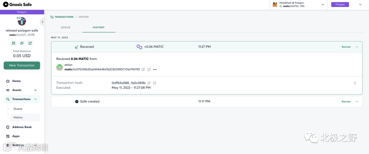Copy the transaction hash
Viewport: 369px width, 154px height.
pos(149,83)
